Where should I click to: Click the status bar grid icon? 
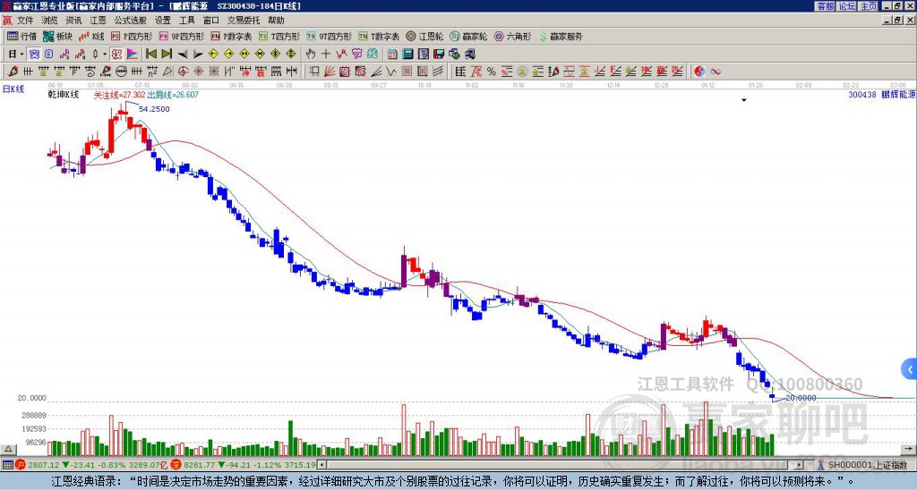point(7,465)
